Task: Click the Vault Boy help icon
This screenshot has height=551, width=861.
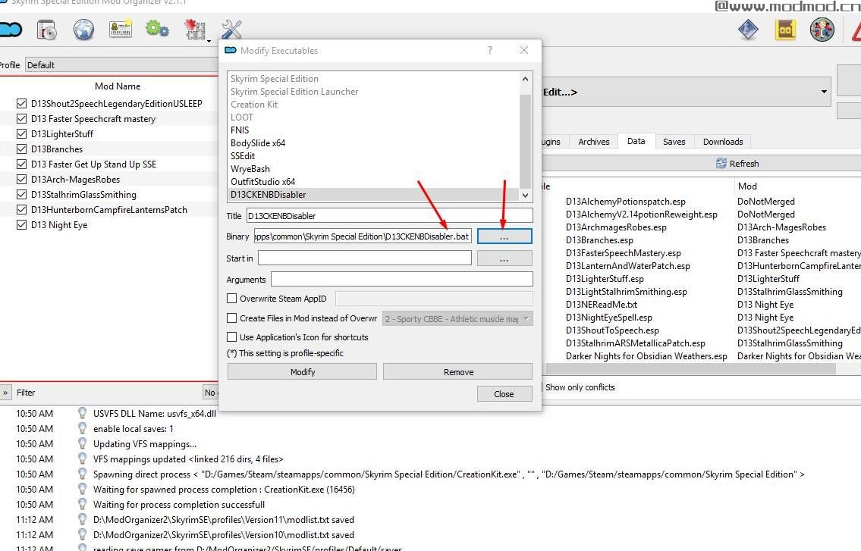Action: pyautogui.click(x=822, y=30)
